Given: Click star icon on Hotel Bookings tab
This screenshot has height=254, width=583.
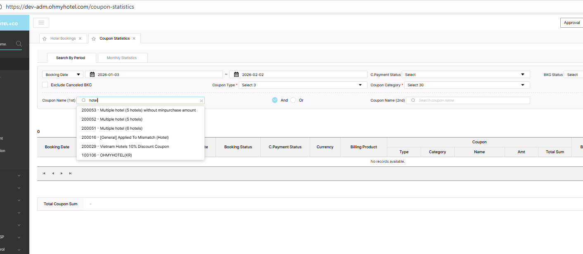Looking at the screenshot, I should (x=45, y=39).
